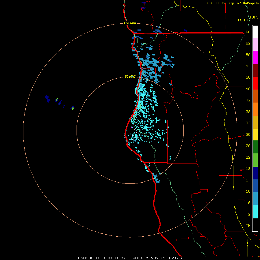Click the white swatch in the tops legend
260x260 pixels.
[x=255, y=32]
